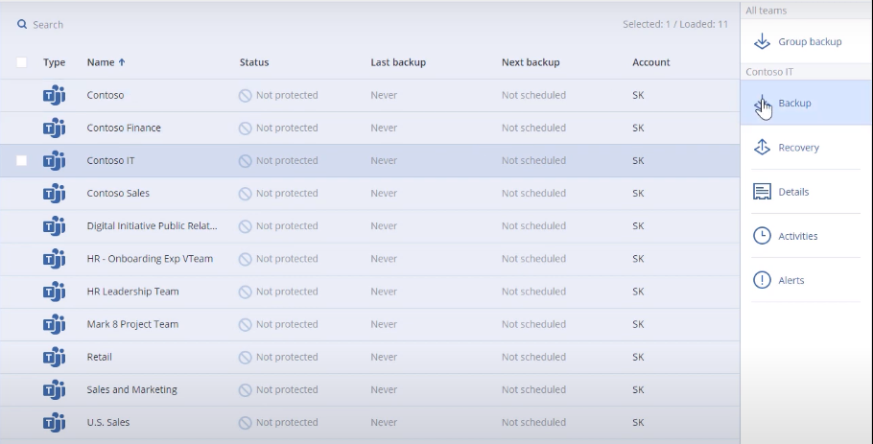
Task: Tick the select-all checkbox in header
Action: (x=21, y=62)
